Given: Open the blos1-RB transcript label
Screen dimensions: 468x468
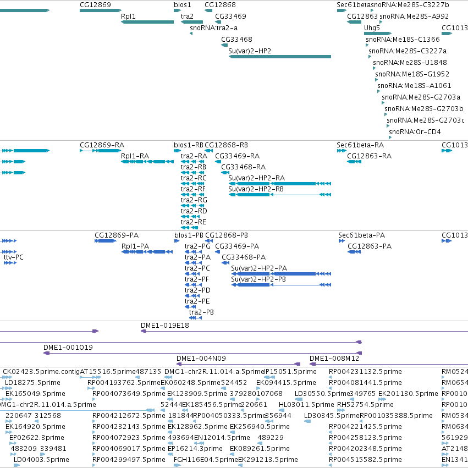Looking at the screenshot, I should pos(188,145).
